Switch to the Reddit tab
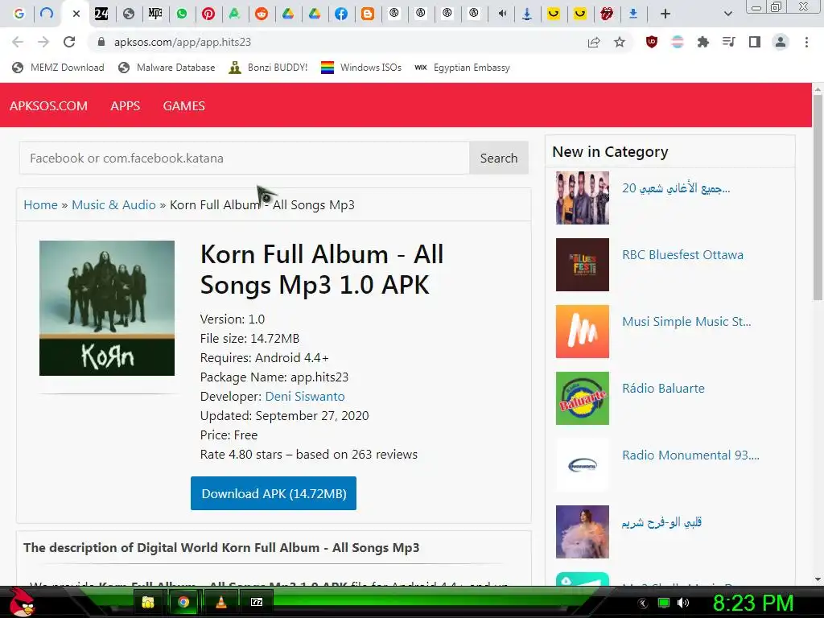824x618 pixels. click(262, 14)
